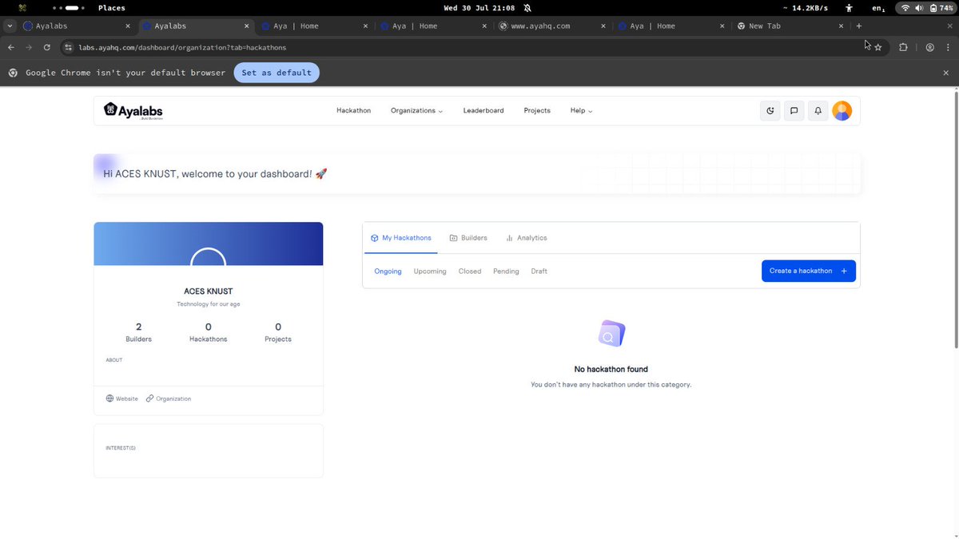Image resolution: width=959 pixels, height=539 pixels.
Task: Click the 2 Builders count
Action: (138, 332)
